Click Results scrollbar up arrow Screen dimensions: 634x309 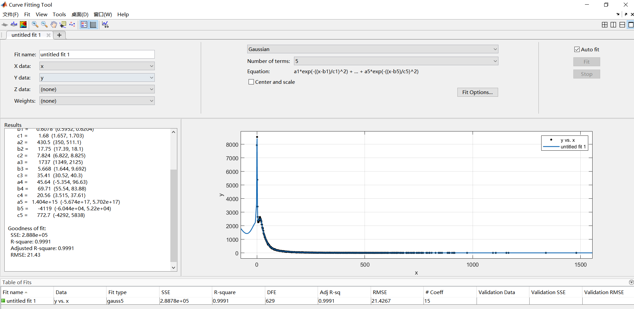(x=173, y=132)
